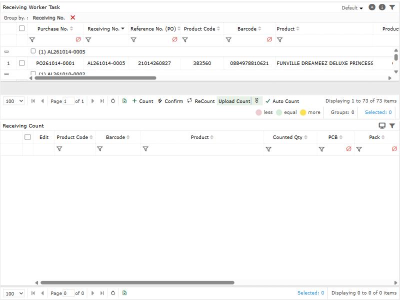Image resolution: width=400 pixels, height=300 pixels.
Task: Open page size dropdown in Worker Task pager
Action: [x=14, y=101]
